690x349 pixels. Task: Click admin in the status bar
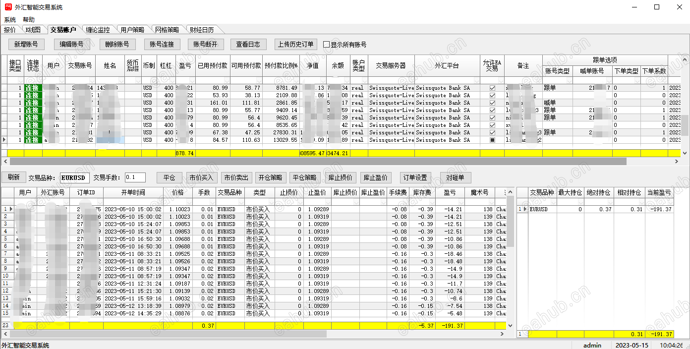tap(592, 345)
